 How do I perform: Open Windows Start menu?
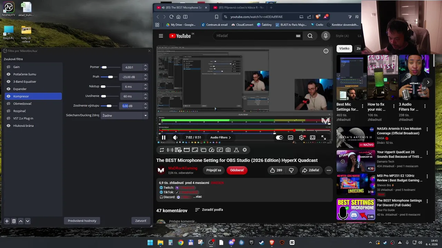tap(150, 242)
